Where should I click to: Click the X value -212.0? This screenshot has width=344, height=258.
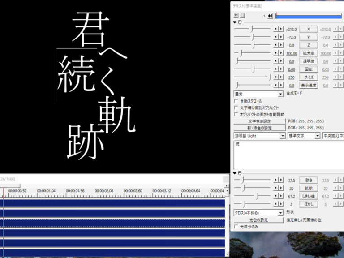pyautogui.click(x=291, y=29)
